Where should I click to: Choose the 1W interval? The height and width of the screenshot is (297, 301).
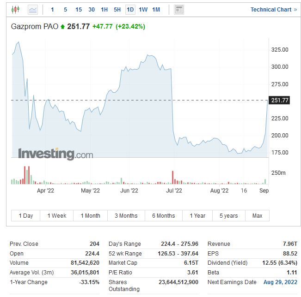coord(143,9)
